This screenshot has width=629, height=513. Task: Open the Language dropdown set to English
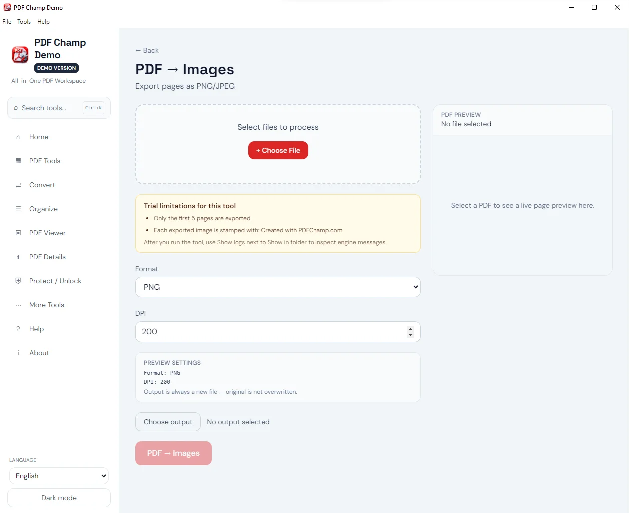click(59, 476)
